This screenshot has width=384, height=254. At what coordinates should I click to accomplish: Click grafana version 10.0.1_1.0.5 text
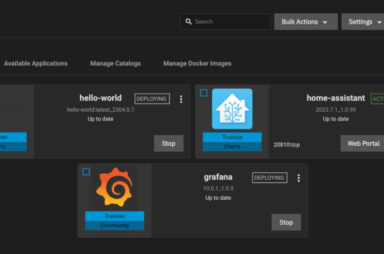click(218, 189)
